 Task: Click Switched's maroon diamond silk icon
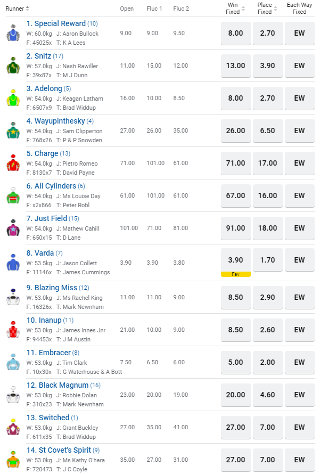coord(13,427)
